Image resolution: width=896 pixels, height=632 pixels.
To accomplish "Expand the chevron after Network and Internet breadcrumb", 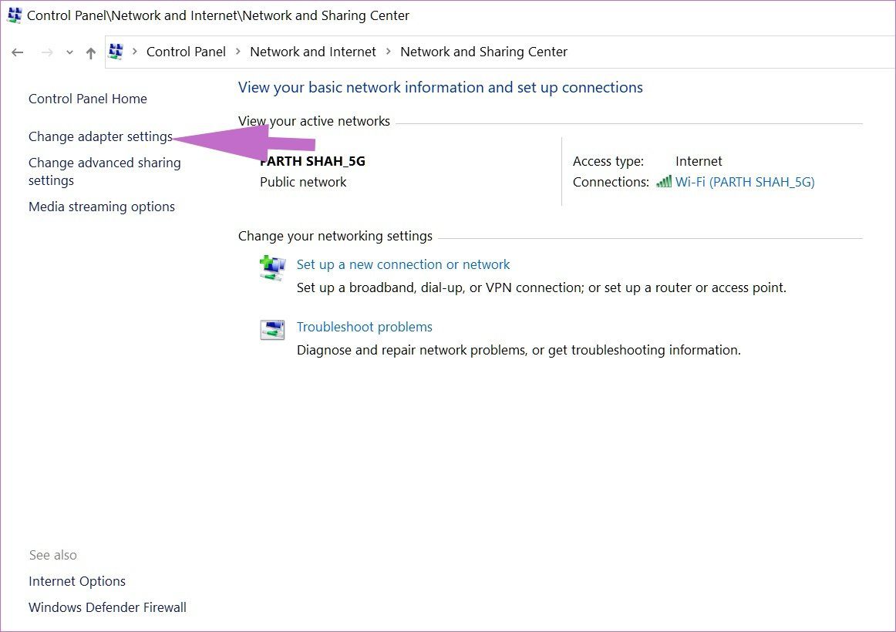I will pos(388,52).
